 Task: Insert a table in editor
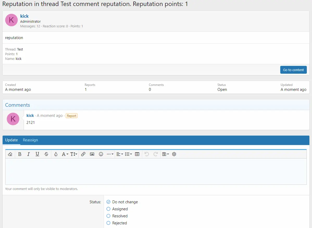137,154
